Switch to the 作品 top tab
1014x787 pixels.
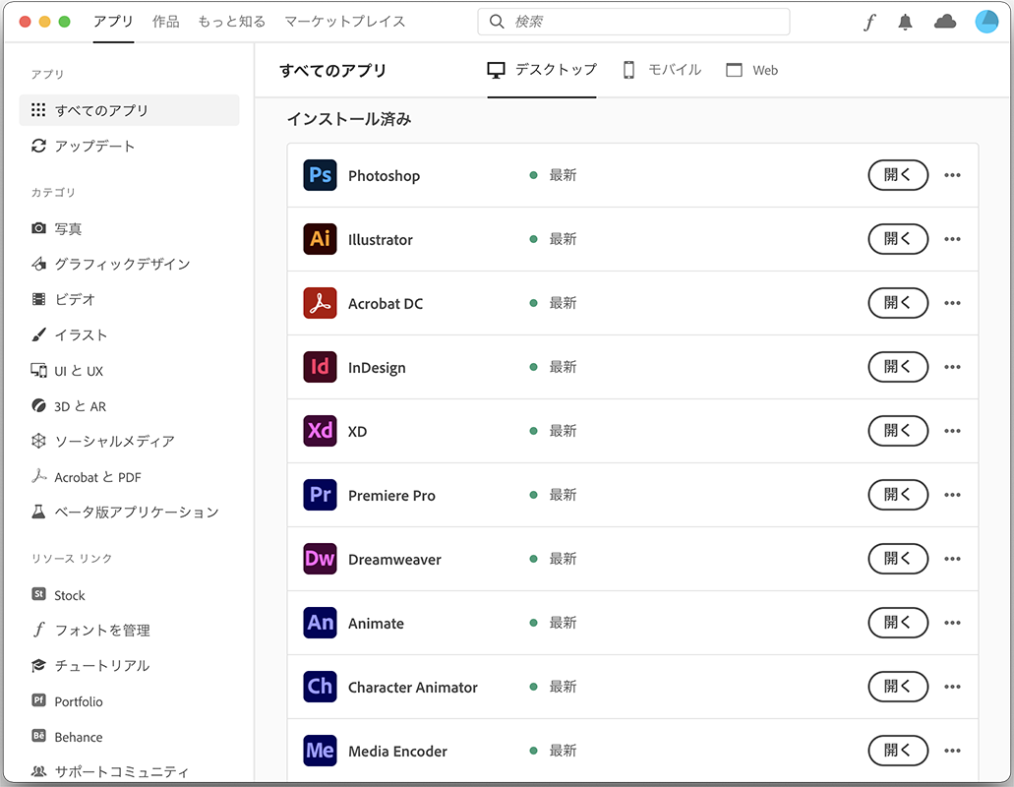[x=165, y=22]
